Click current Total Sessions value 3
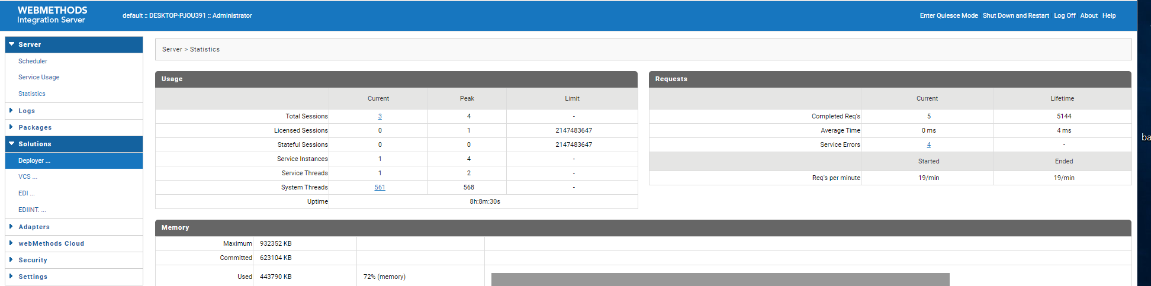Screen dimensions: 1151x286 click(380, 116)
